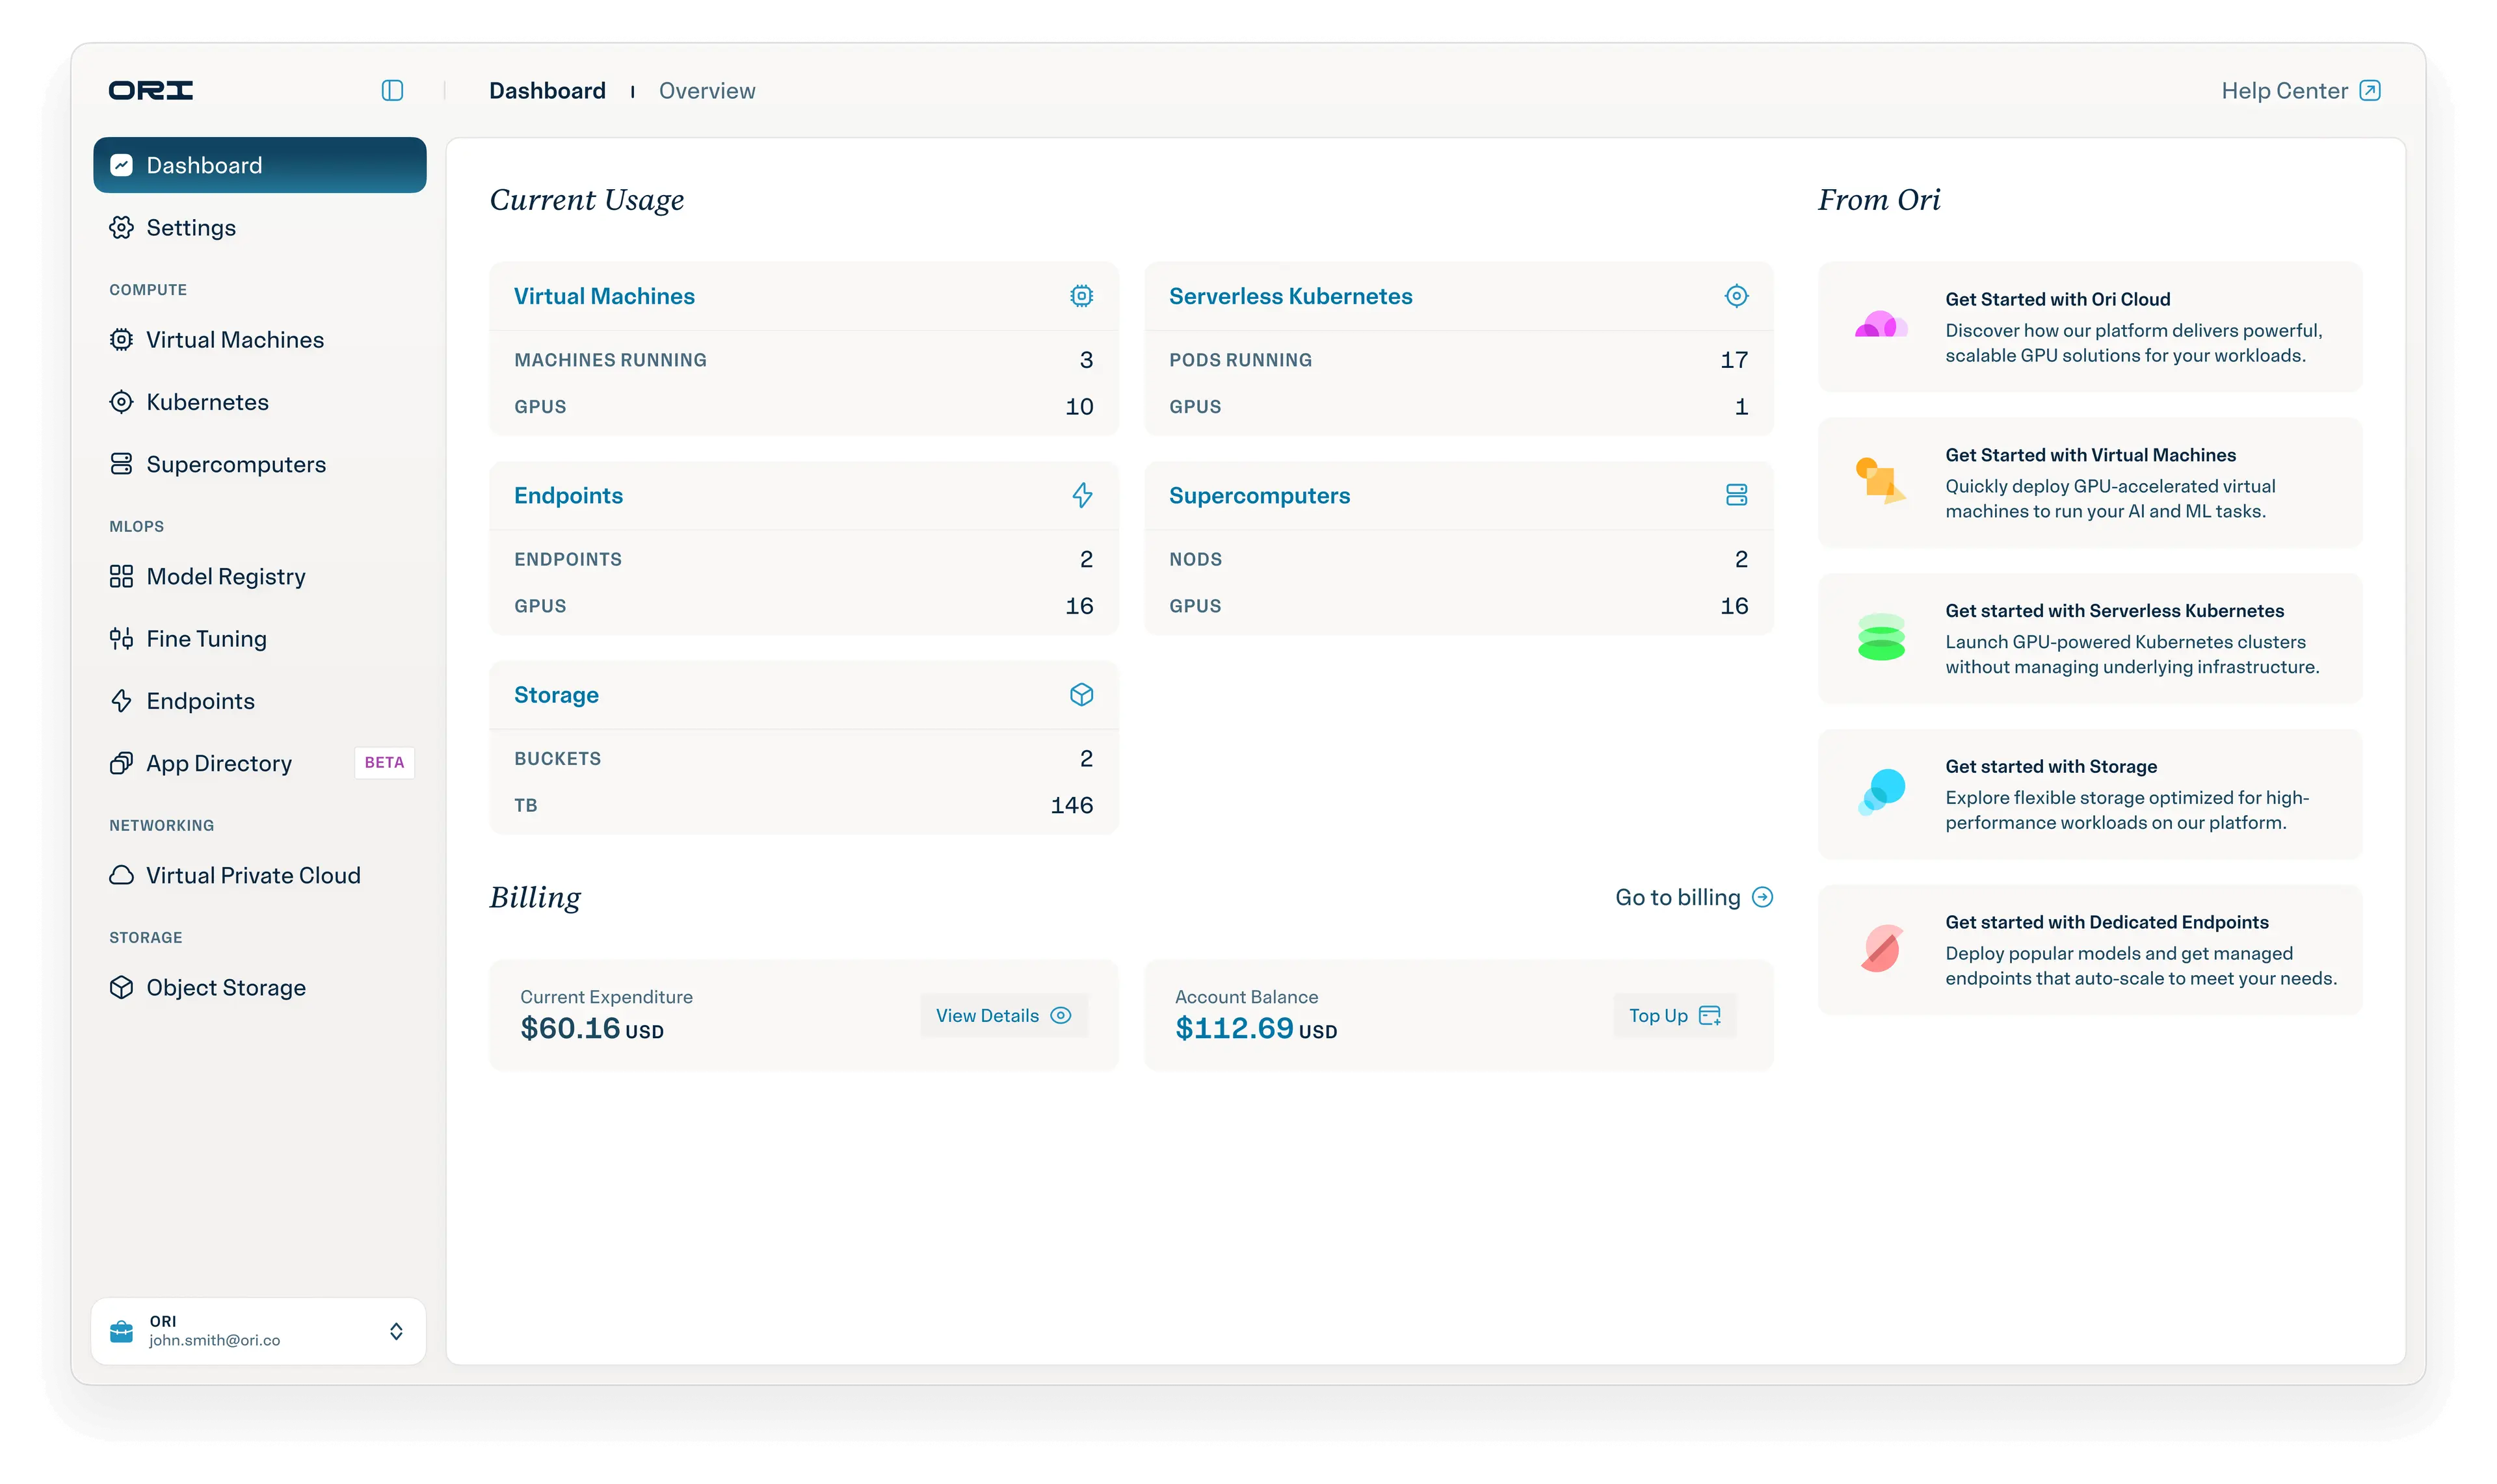This screenshot has width=2497, height=1484.
Task: Click the Dashboard breadcrumb
Action: coord(548,91)
